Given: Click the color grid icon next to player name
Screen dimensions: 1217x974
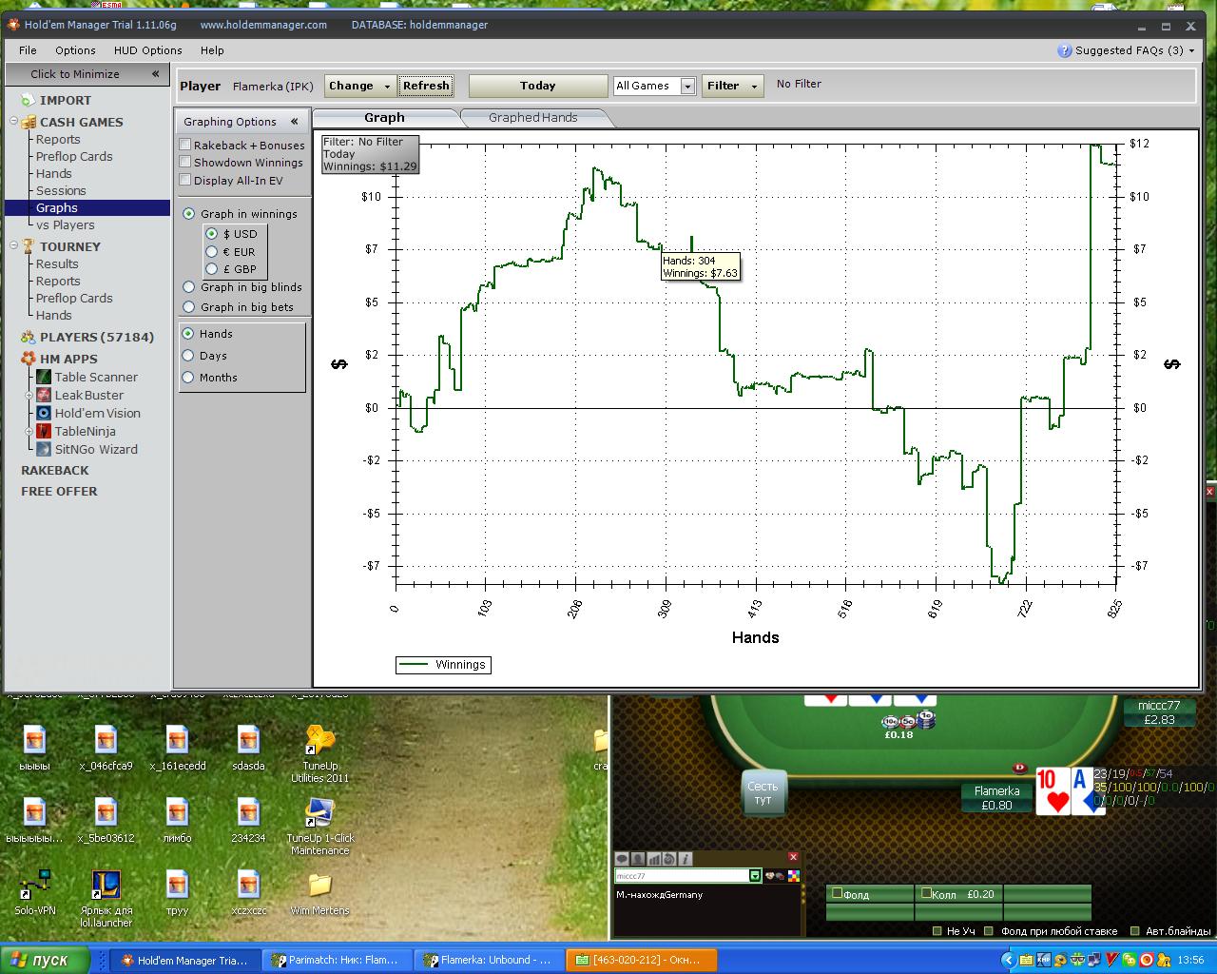Looking at the screenshot, I should [x=793, y=876].
